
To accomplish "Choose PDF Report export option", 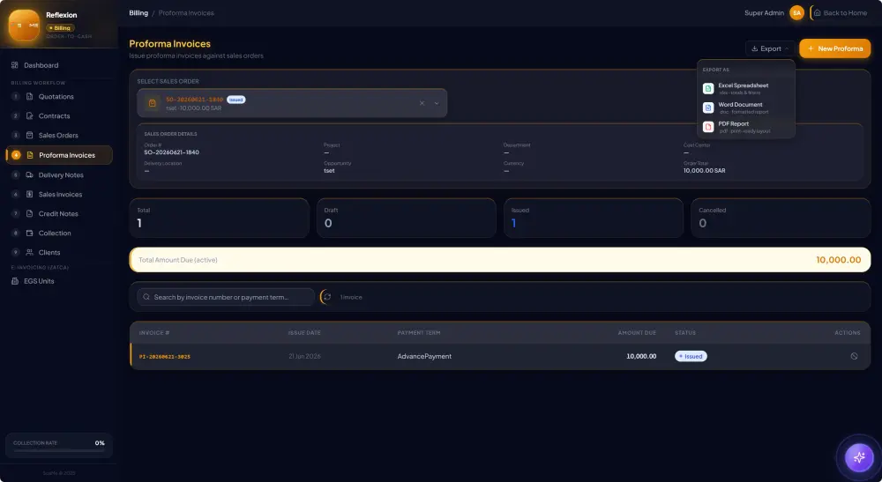I will tap(746, 126).
